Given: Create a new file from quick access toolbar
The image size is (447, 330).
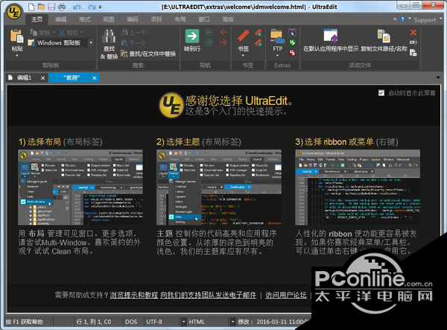Looking at the screenshot, I should pyautogui.click(x=31, y=7).
